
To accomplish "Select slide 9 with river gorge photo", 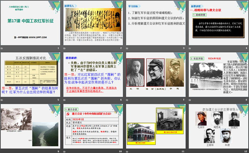I will [31, 126].
